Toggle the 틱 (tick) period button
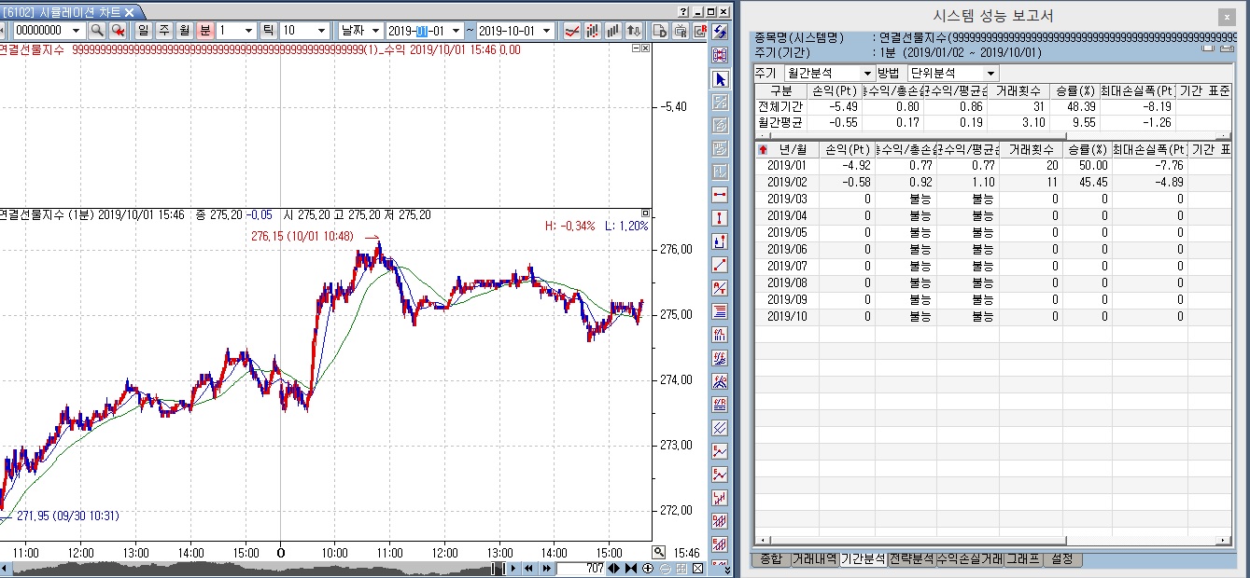This screenshot has height=578, width=1250. click(268, 31)
